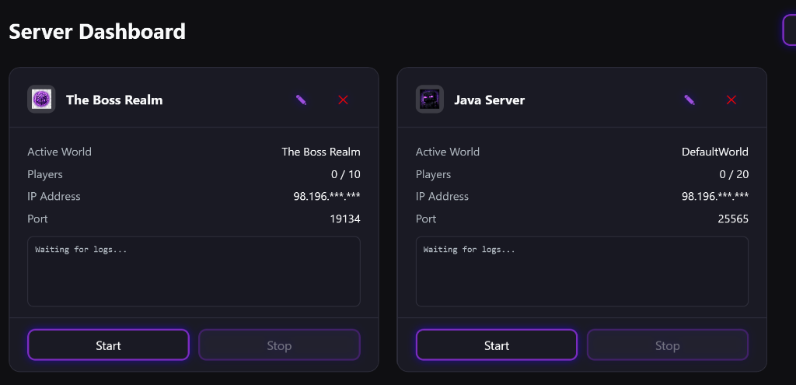Viewport: 796px width, 385px height.
Task: Select The Boss Realm card title
Action: click(x=114, y=100)
